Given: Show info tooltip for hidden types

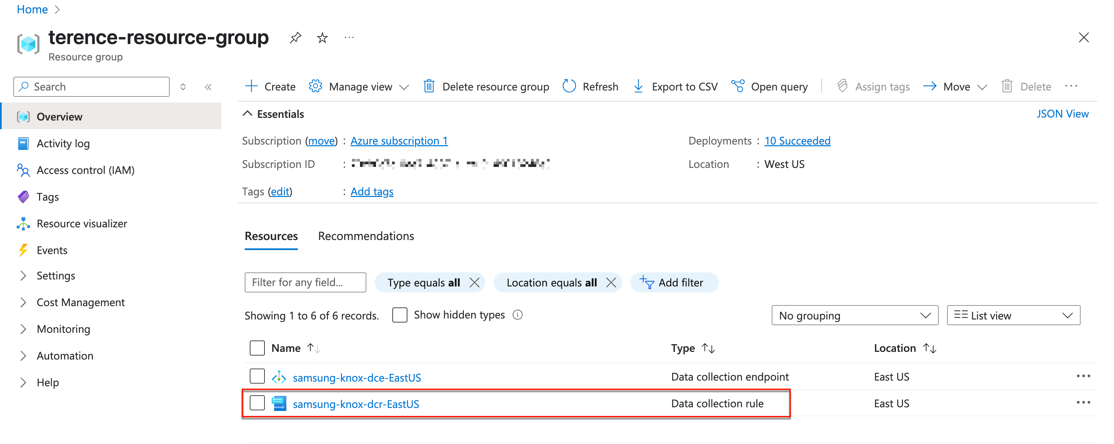Looking at the screenshot, I should 518,315.
